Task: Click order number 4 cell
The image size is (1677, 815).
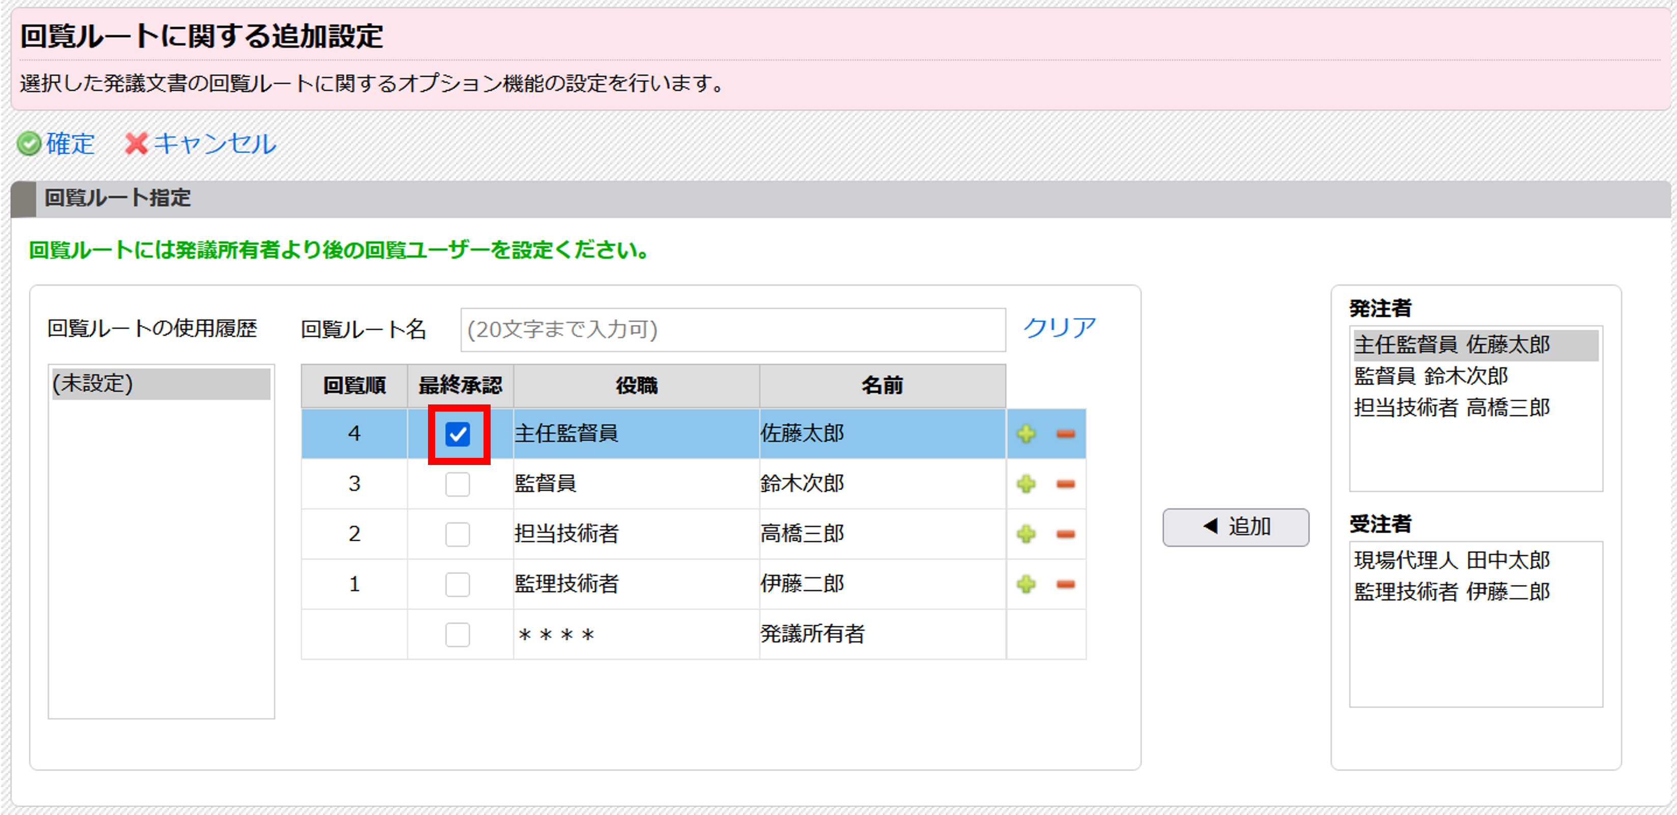Action: click(x=354, y=433)
